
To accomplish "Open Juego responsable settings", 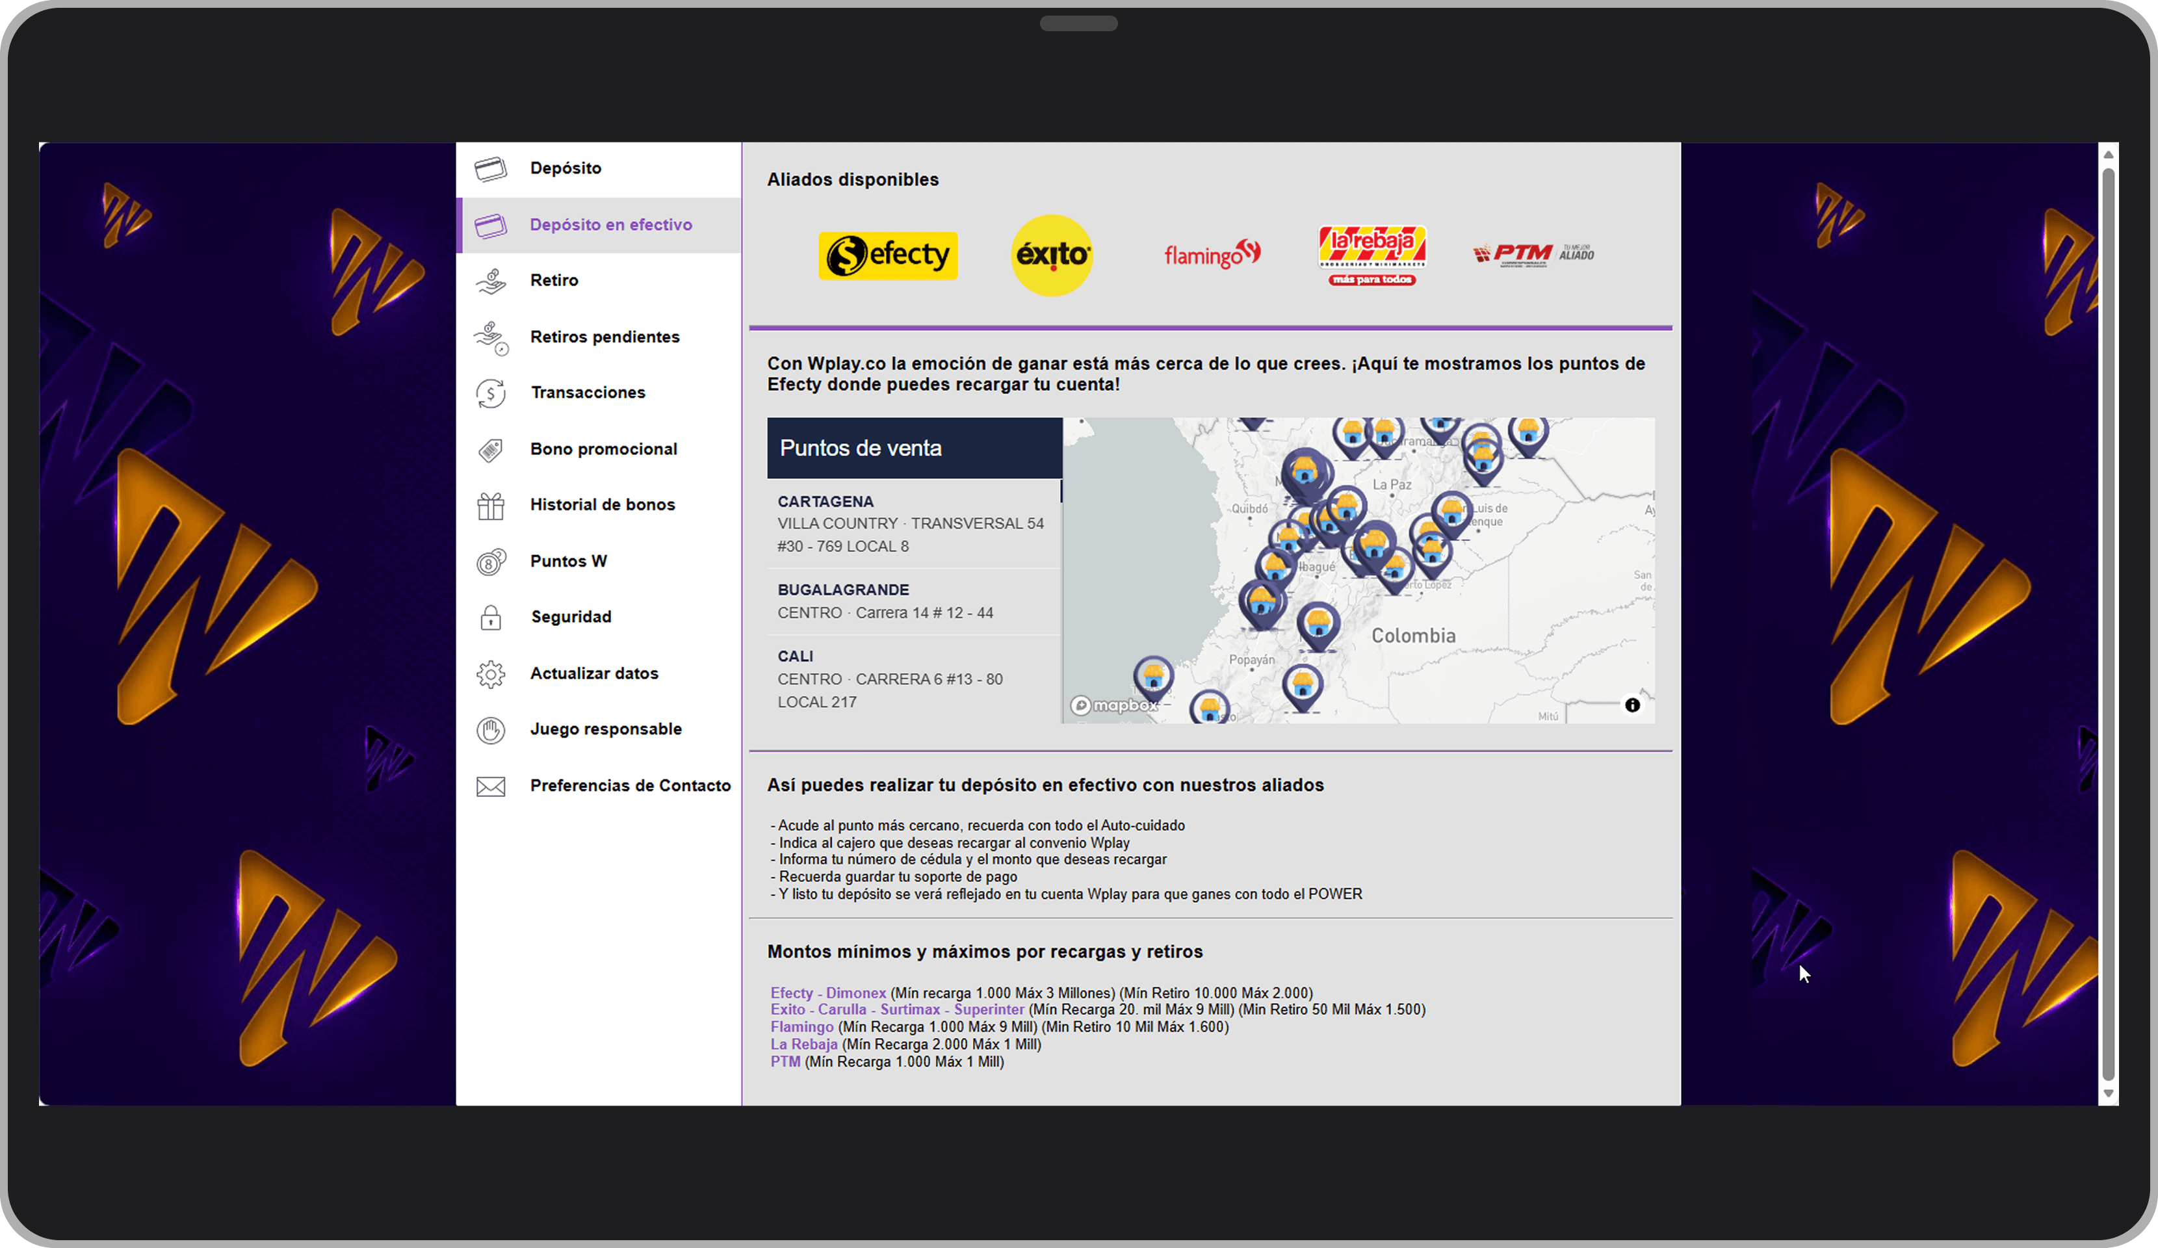I will coord(605,730).
